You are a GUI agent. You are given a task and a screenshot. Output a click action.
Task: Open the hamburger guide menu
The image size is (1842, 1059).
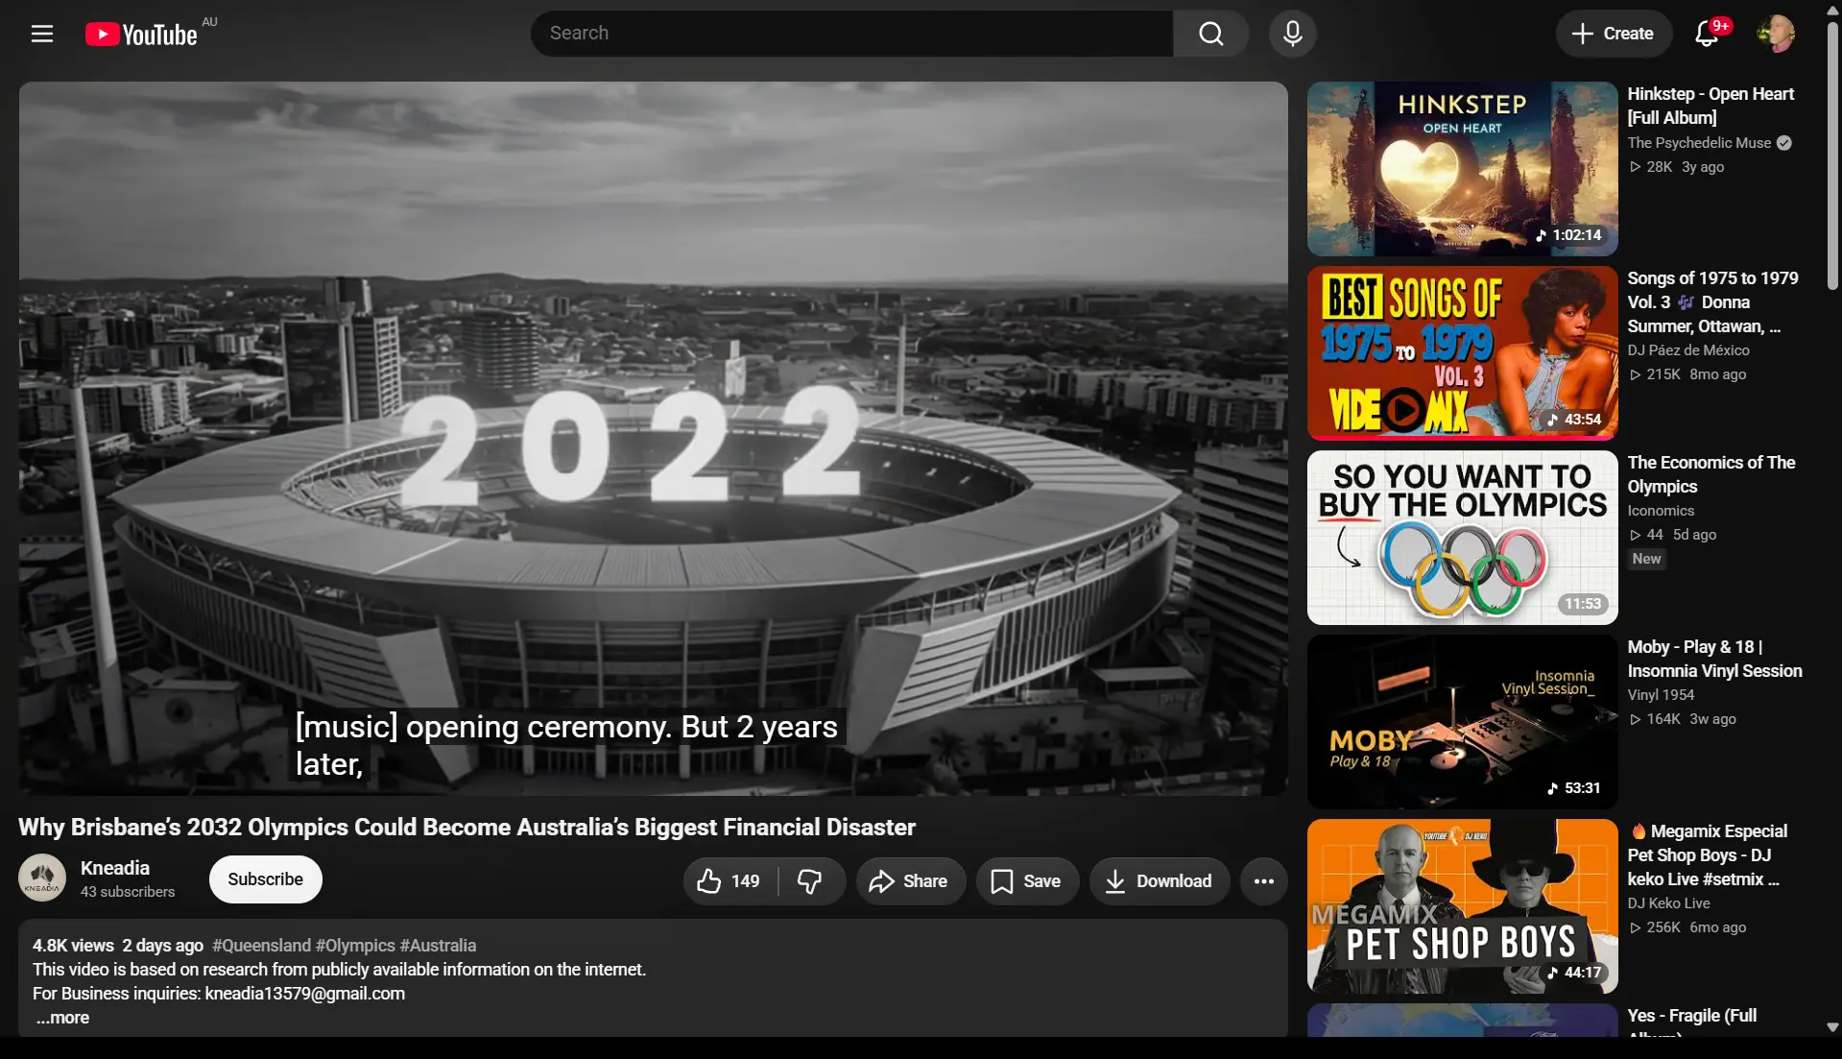(x=42, y=34)
